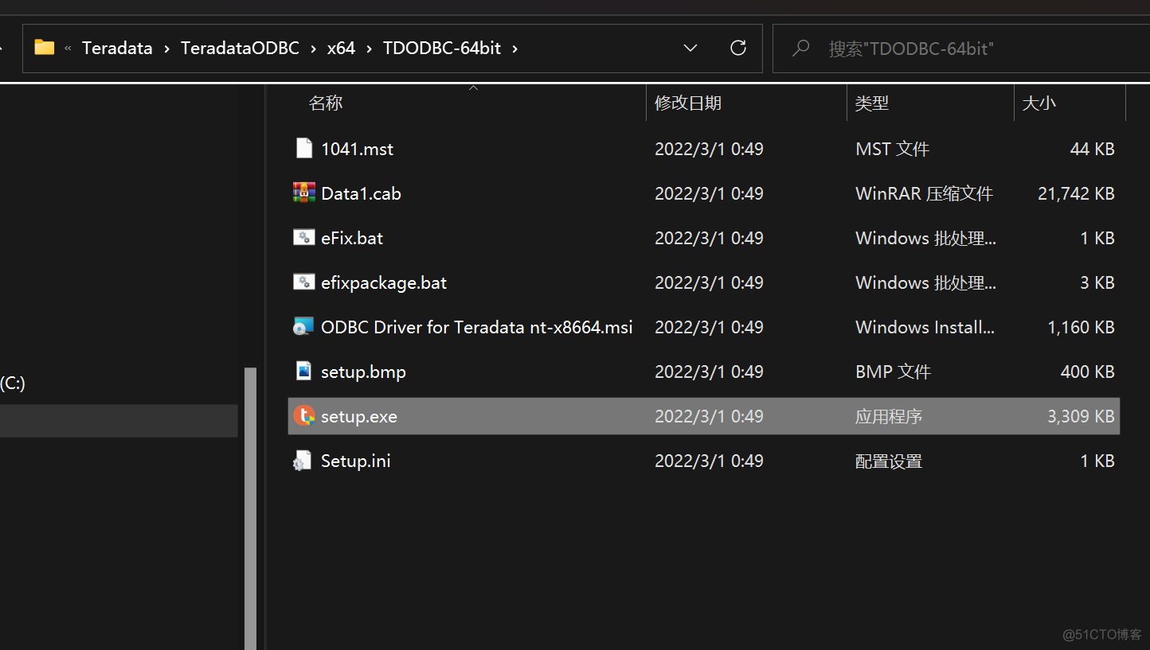The height and width of the screenshot is (650, 1150).
Task: Click the 1041.mst file icon
Action: (303, 148)
